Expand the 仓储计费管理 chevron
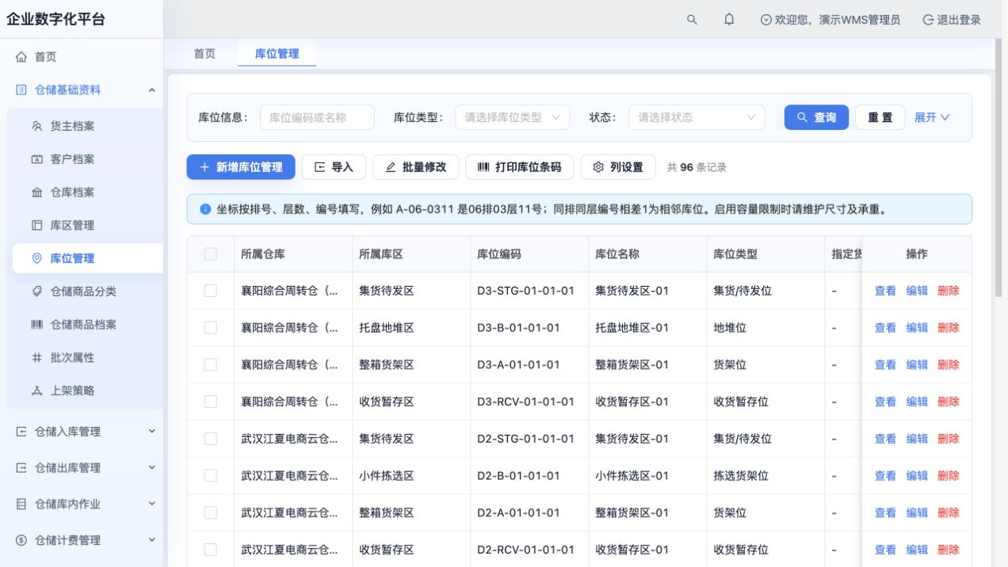This screenshot has width=1008, height=567. click(x=152, y=540)
